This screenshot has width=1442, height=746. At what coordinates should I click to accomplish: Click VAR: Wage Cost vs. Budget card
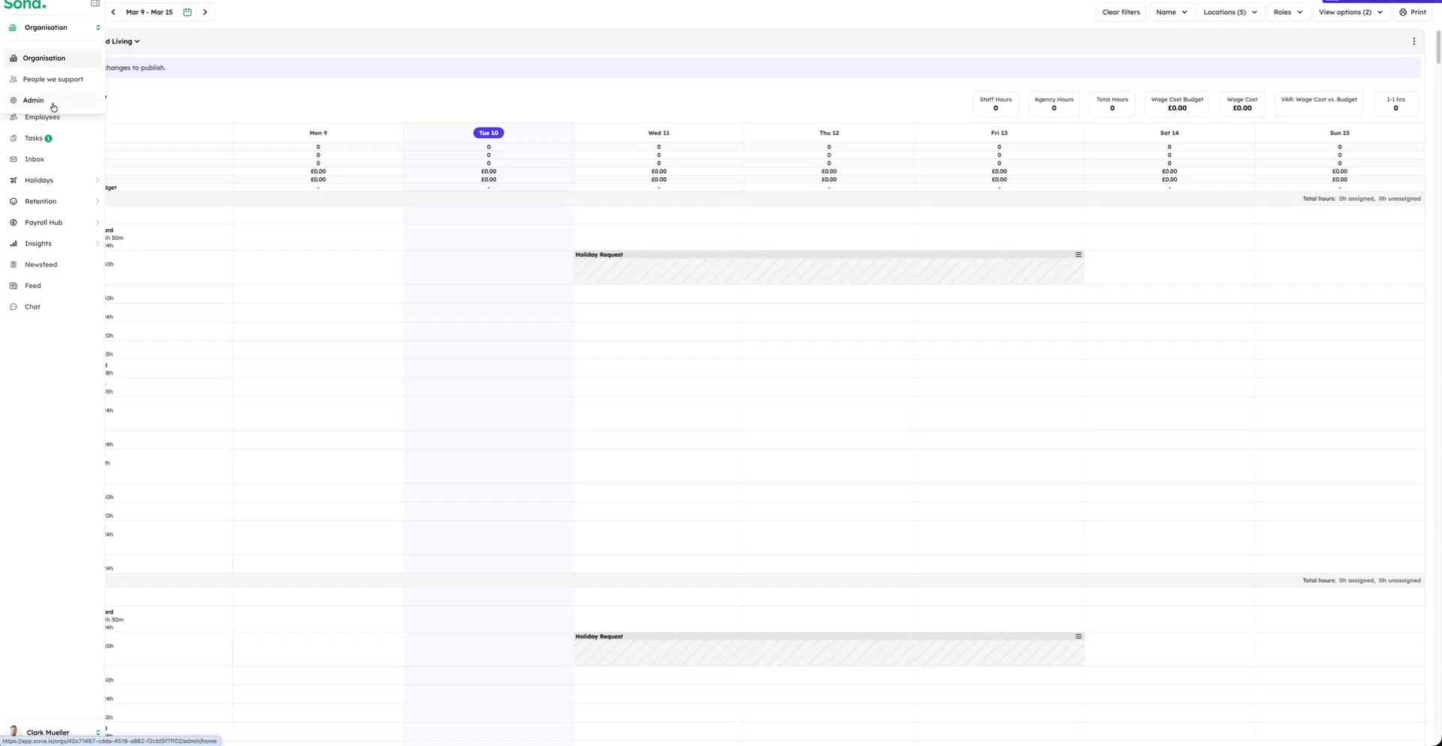tap(1319, 104)
